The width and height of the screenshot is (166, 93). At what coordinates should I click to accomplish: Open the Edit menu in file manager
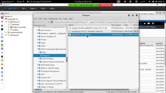click(x=40, y=19)
